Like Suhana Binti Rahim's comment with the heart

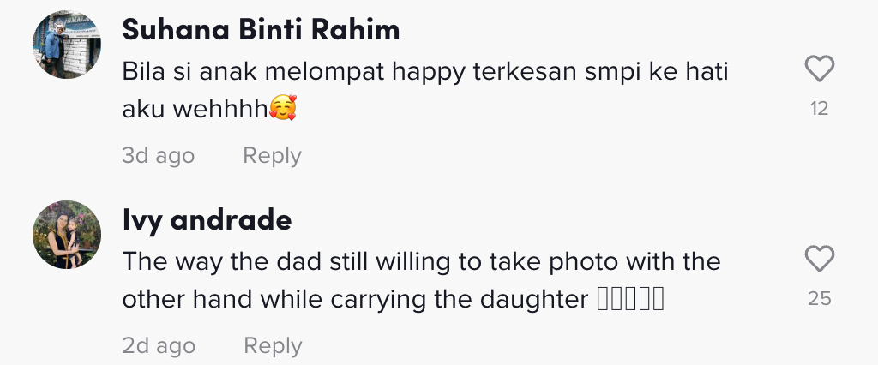(x=820, y=69)
